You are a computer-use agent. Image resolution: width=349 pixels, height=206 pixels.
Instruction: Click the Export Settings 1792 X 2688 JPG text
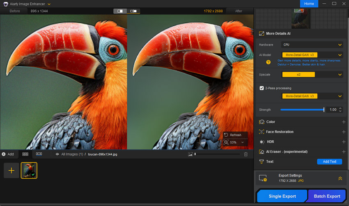[x=291, y=181]
